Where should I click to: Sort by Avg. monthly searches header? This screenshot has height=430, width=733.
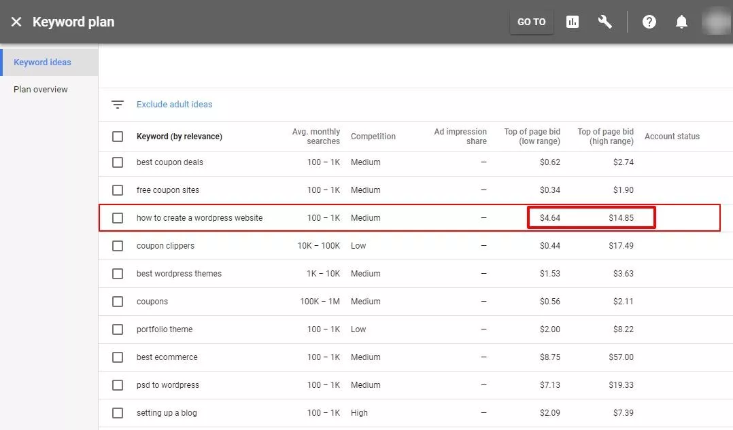point(316,137)
